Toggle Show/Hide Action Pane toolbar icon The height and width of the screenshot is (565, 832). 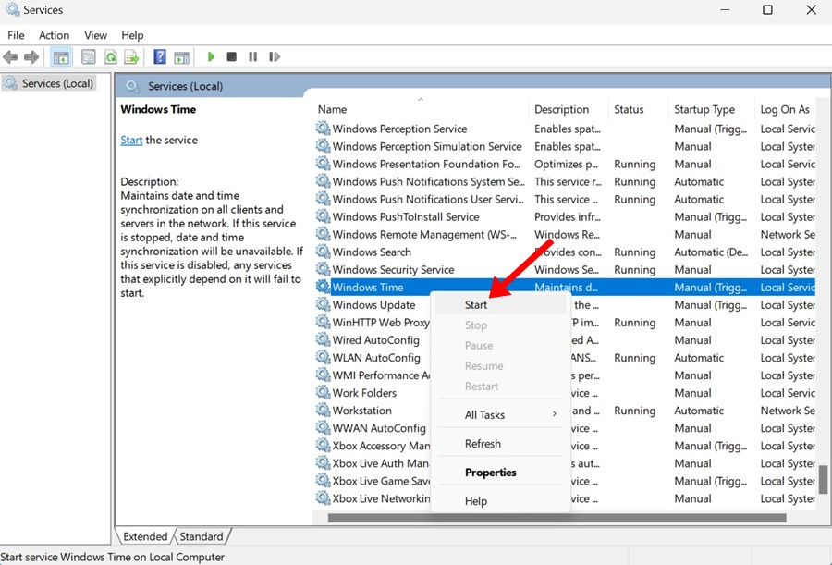coord(181,56)
